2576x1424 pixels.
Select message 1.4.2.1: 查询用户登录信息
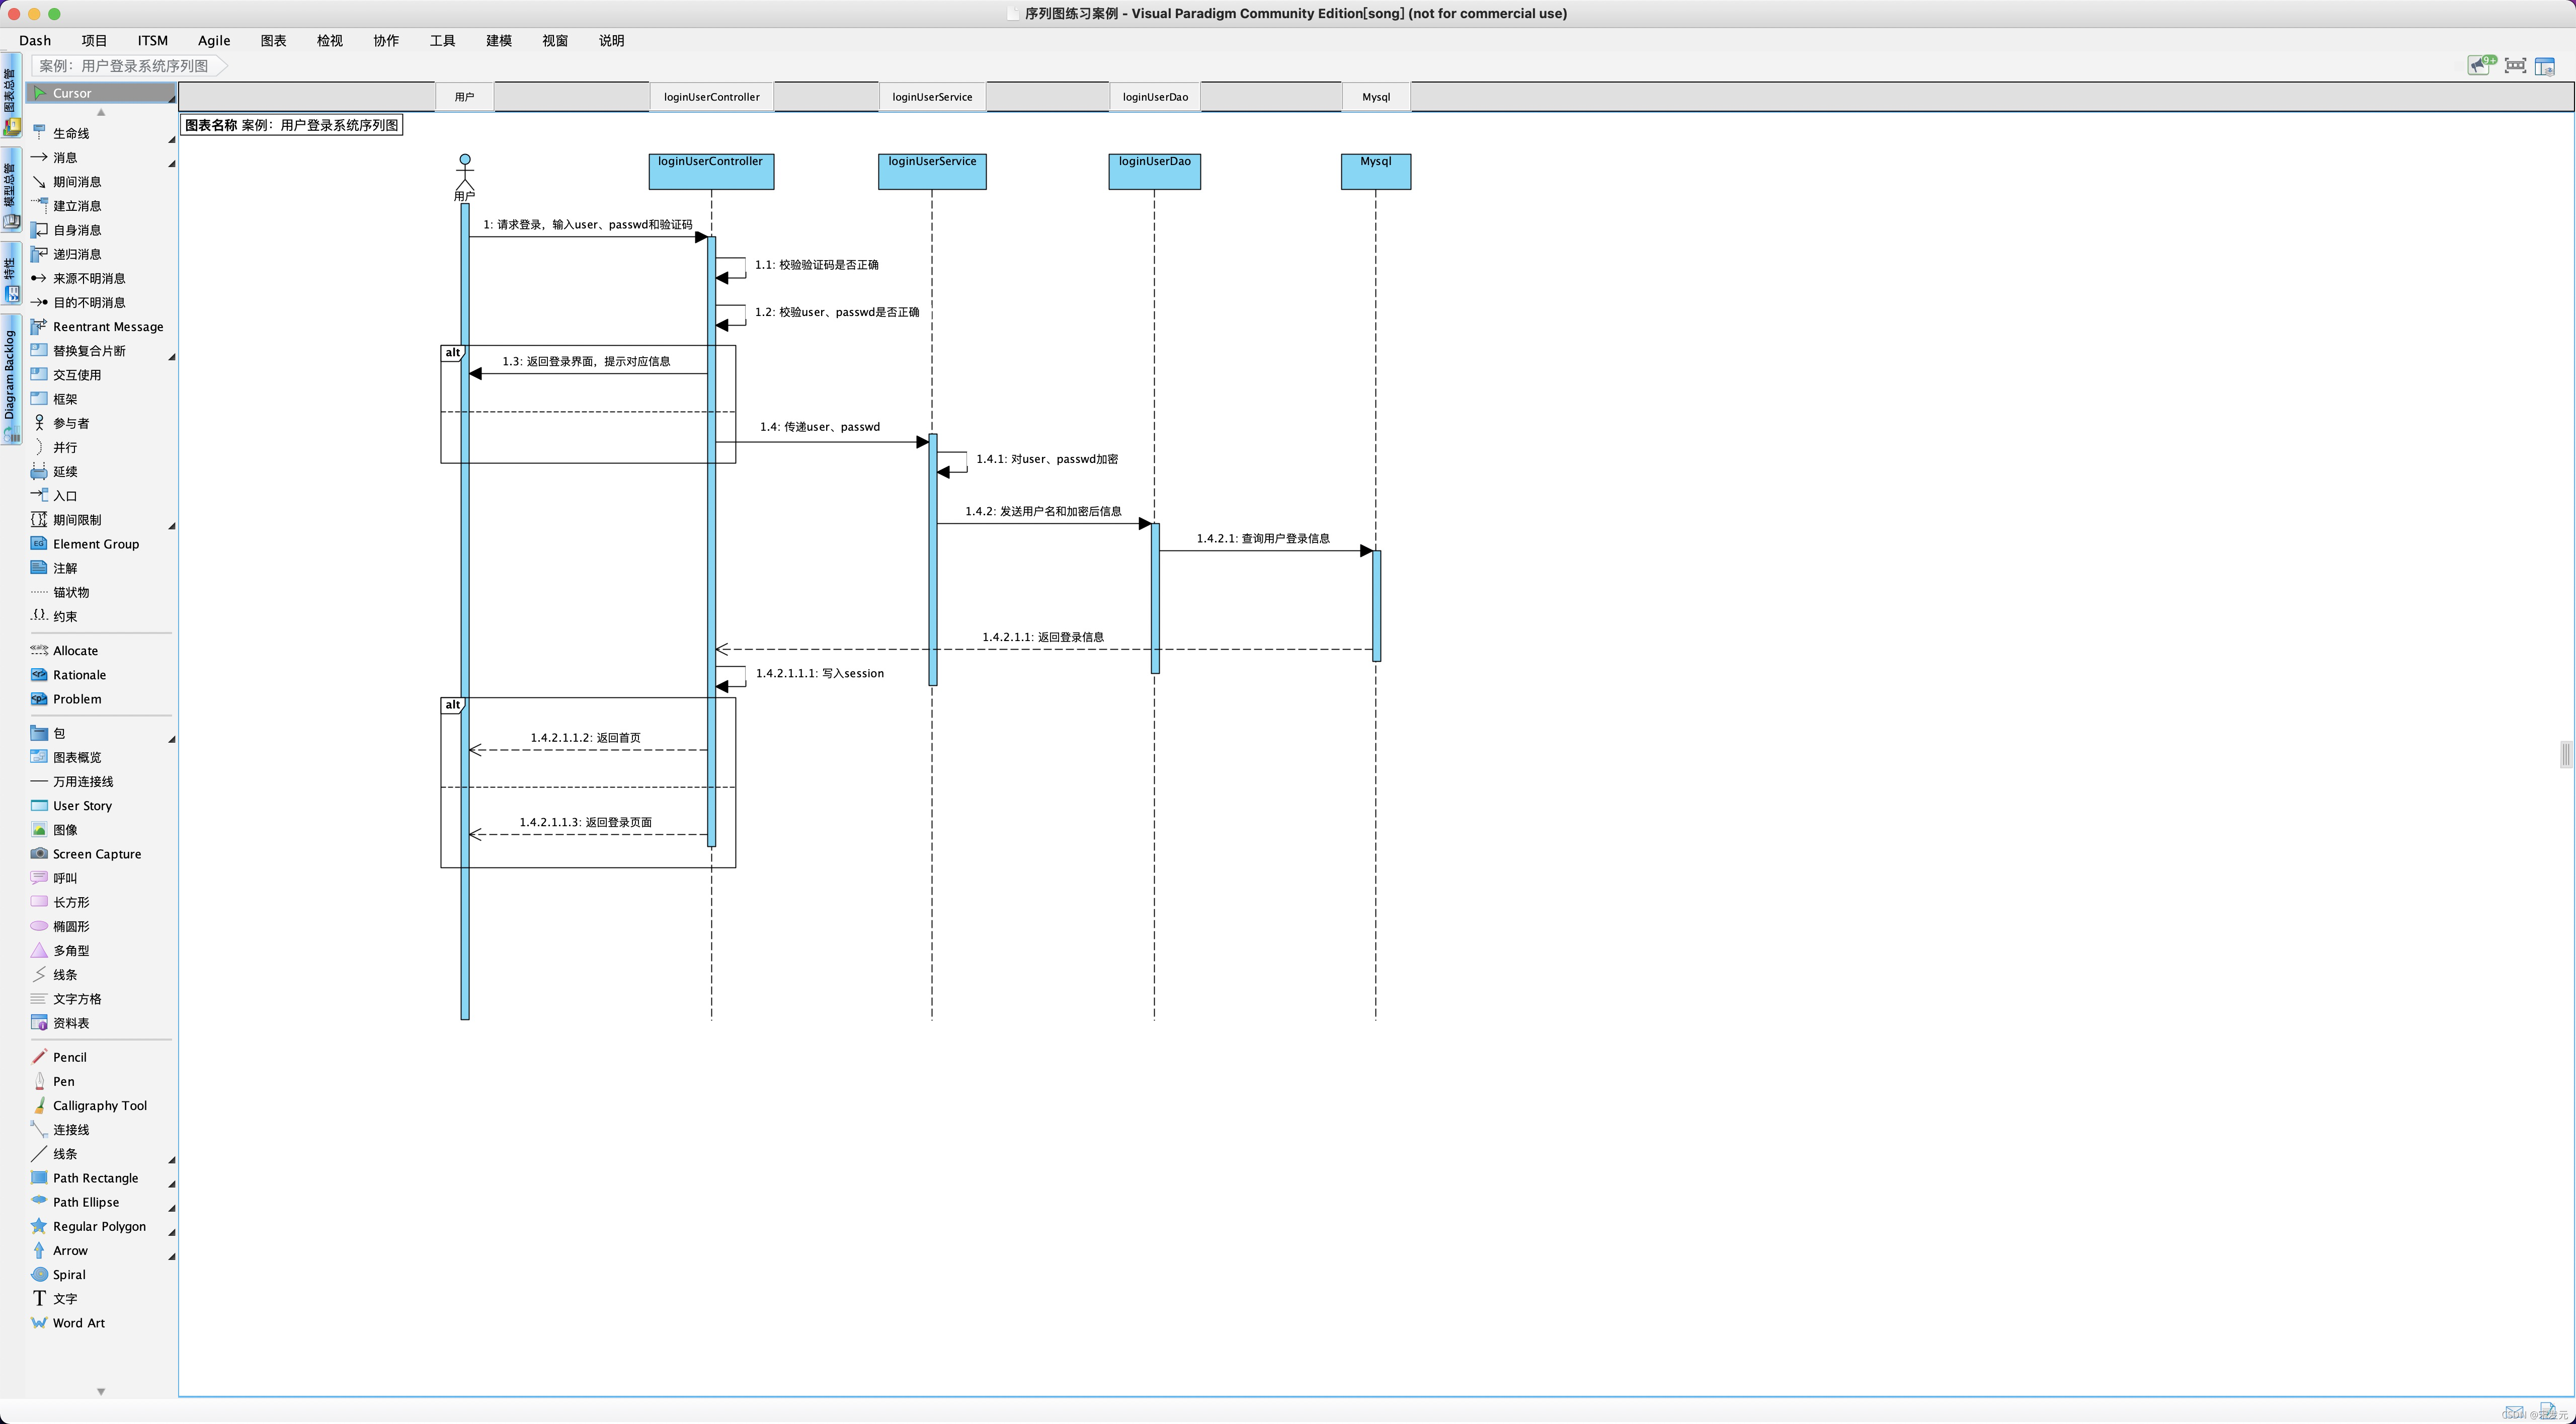coord(1263,539)
